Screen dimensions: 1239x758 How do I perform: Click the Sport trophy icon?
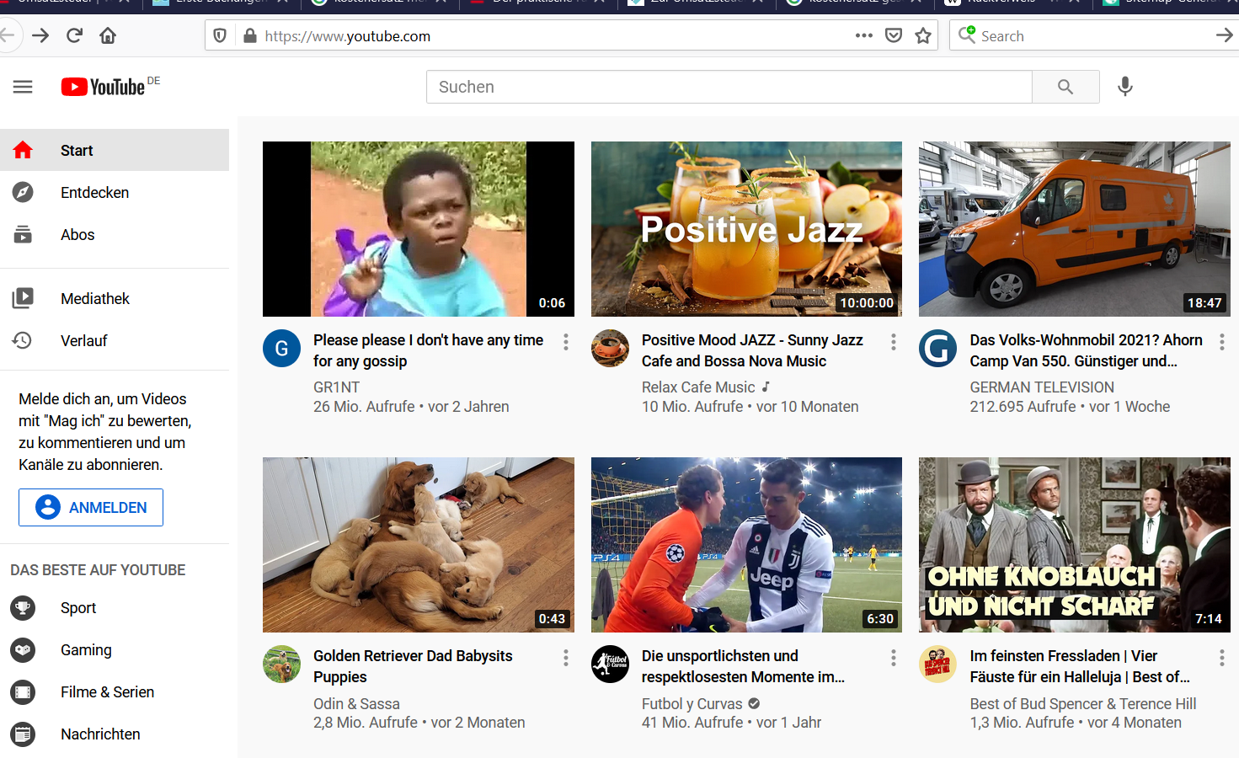[x=23, y=607]
